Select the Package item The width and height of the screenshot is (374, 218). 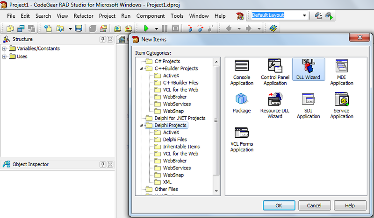pyautogui.click(x=242, y=103)
